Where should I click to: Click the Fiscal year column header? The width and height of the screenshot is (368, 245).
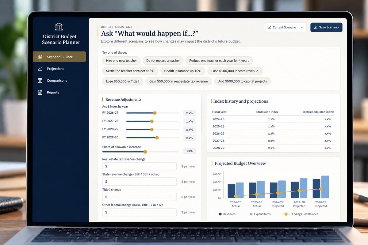(219, 112)
